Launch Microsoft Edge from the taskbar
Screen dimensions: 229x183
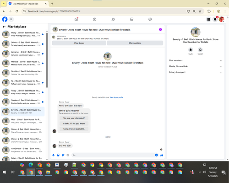[31, 165]
